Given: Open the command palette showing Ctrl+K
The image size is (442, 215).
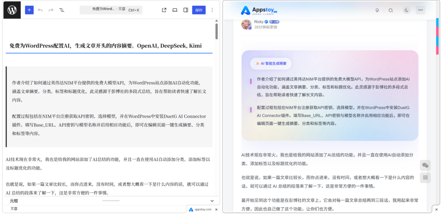Looking at the screenshot, I should point(111,10).
